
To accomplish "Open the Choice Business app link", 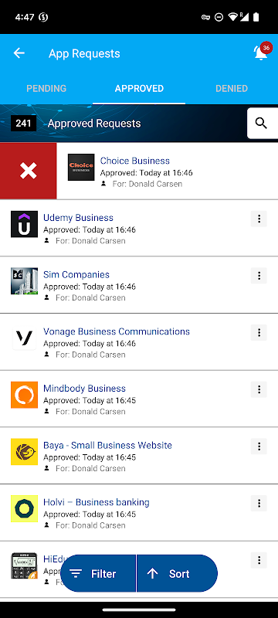I will pos(134,161).
